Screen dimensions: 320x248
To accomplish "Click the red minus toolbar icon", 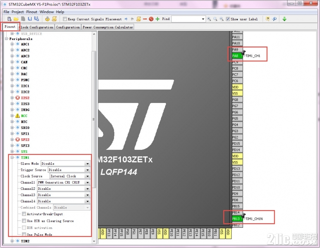I will 145,19.
